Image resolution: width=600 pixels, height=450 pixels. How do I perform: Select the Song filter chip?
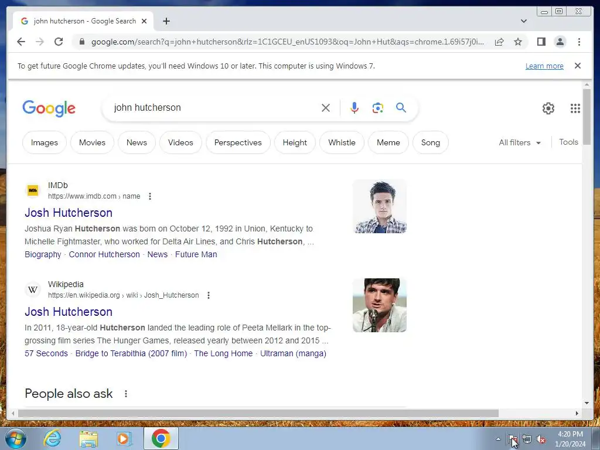(431, 142)
